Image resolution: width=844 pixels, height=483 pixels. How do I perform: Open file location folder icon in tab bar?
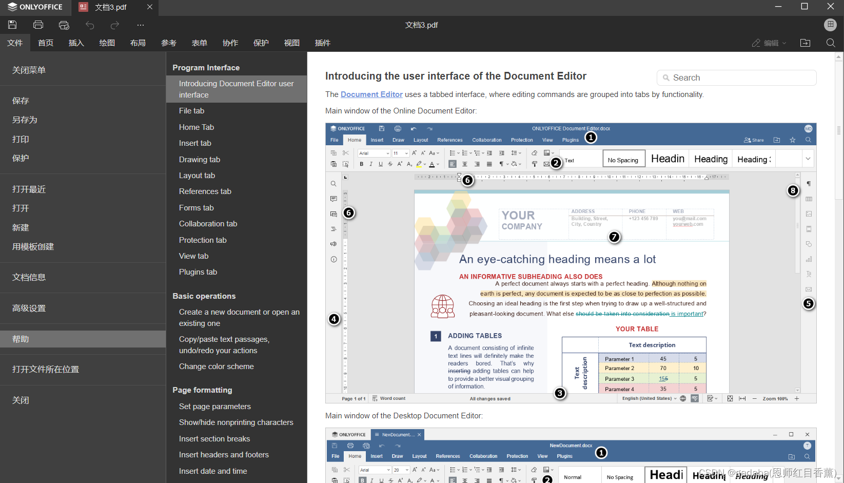806,43
